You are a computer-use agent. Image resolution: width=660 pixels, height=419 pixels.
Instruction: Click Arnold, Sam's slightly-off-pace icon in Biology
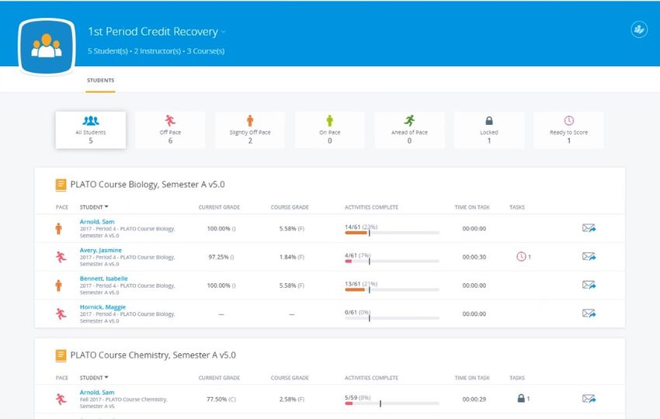pos(58,228)
